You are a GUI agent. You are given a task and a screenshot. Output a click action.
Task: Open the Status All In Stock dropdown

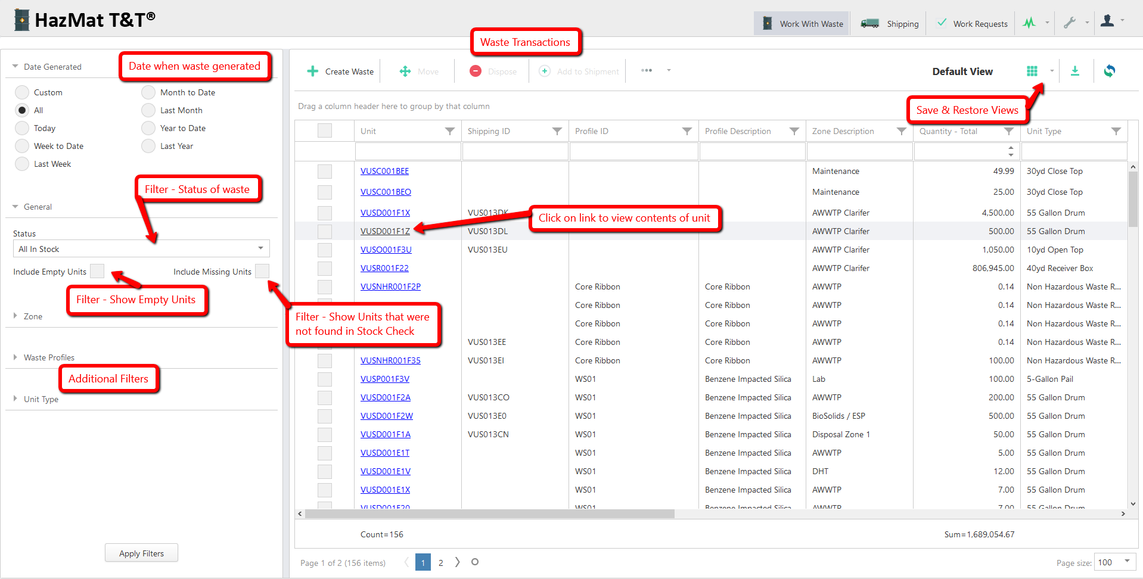coord(141,248)
